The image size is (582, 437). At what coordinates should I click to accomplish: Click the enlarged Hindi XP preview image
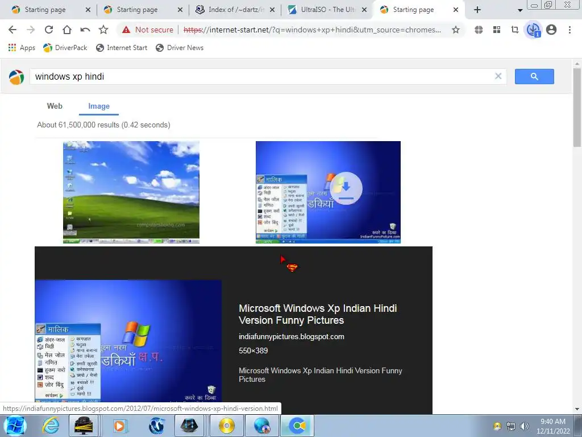pyautogui.click(x=128, y=341)
